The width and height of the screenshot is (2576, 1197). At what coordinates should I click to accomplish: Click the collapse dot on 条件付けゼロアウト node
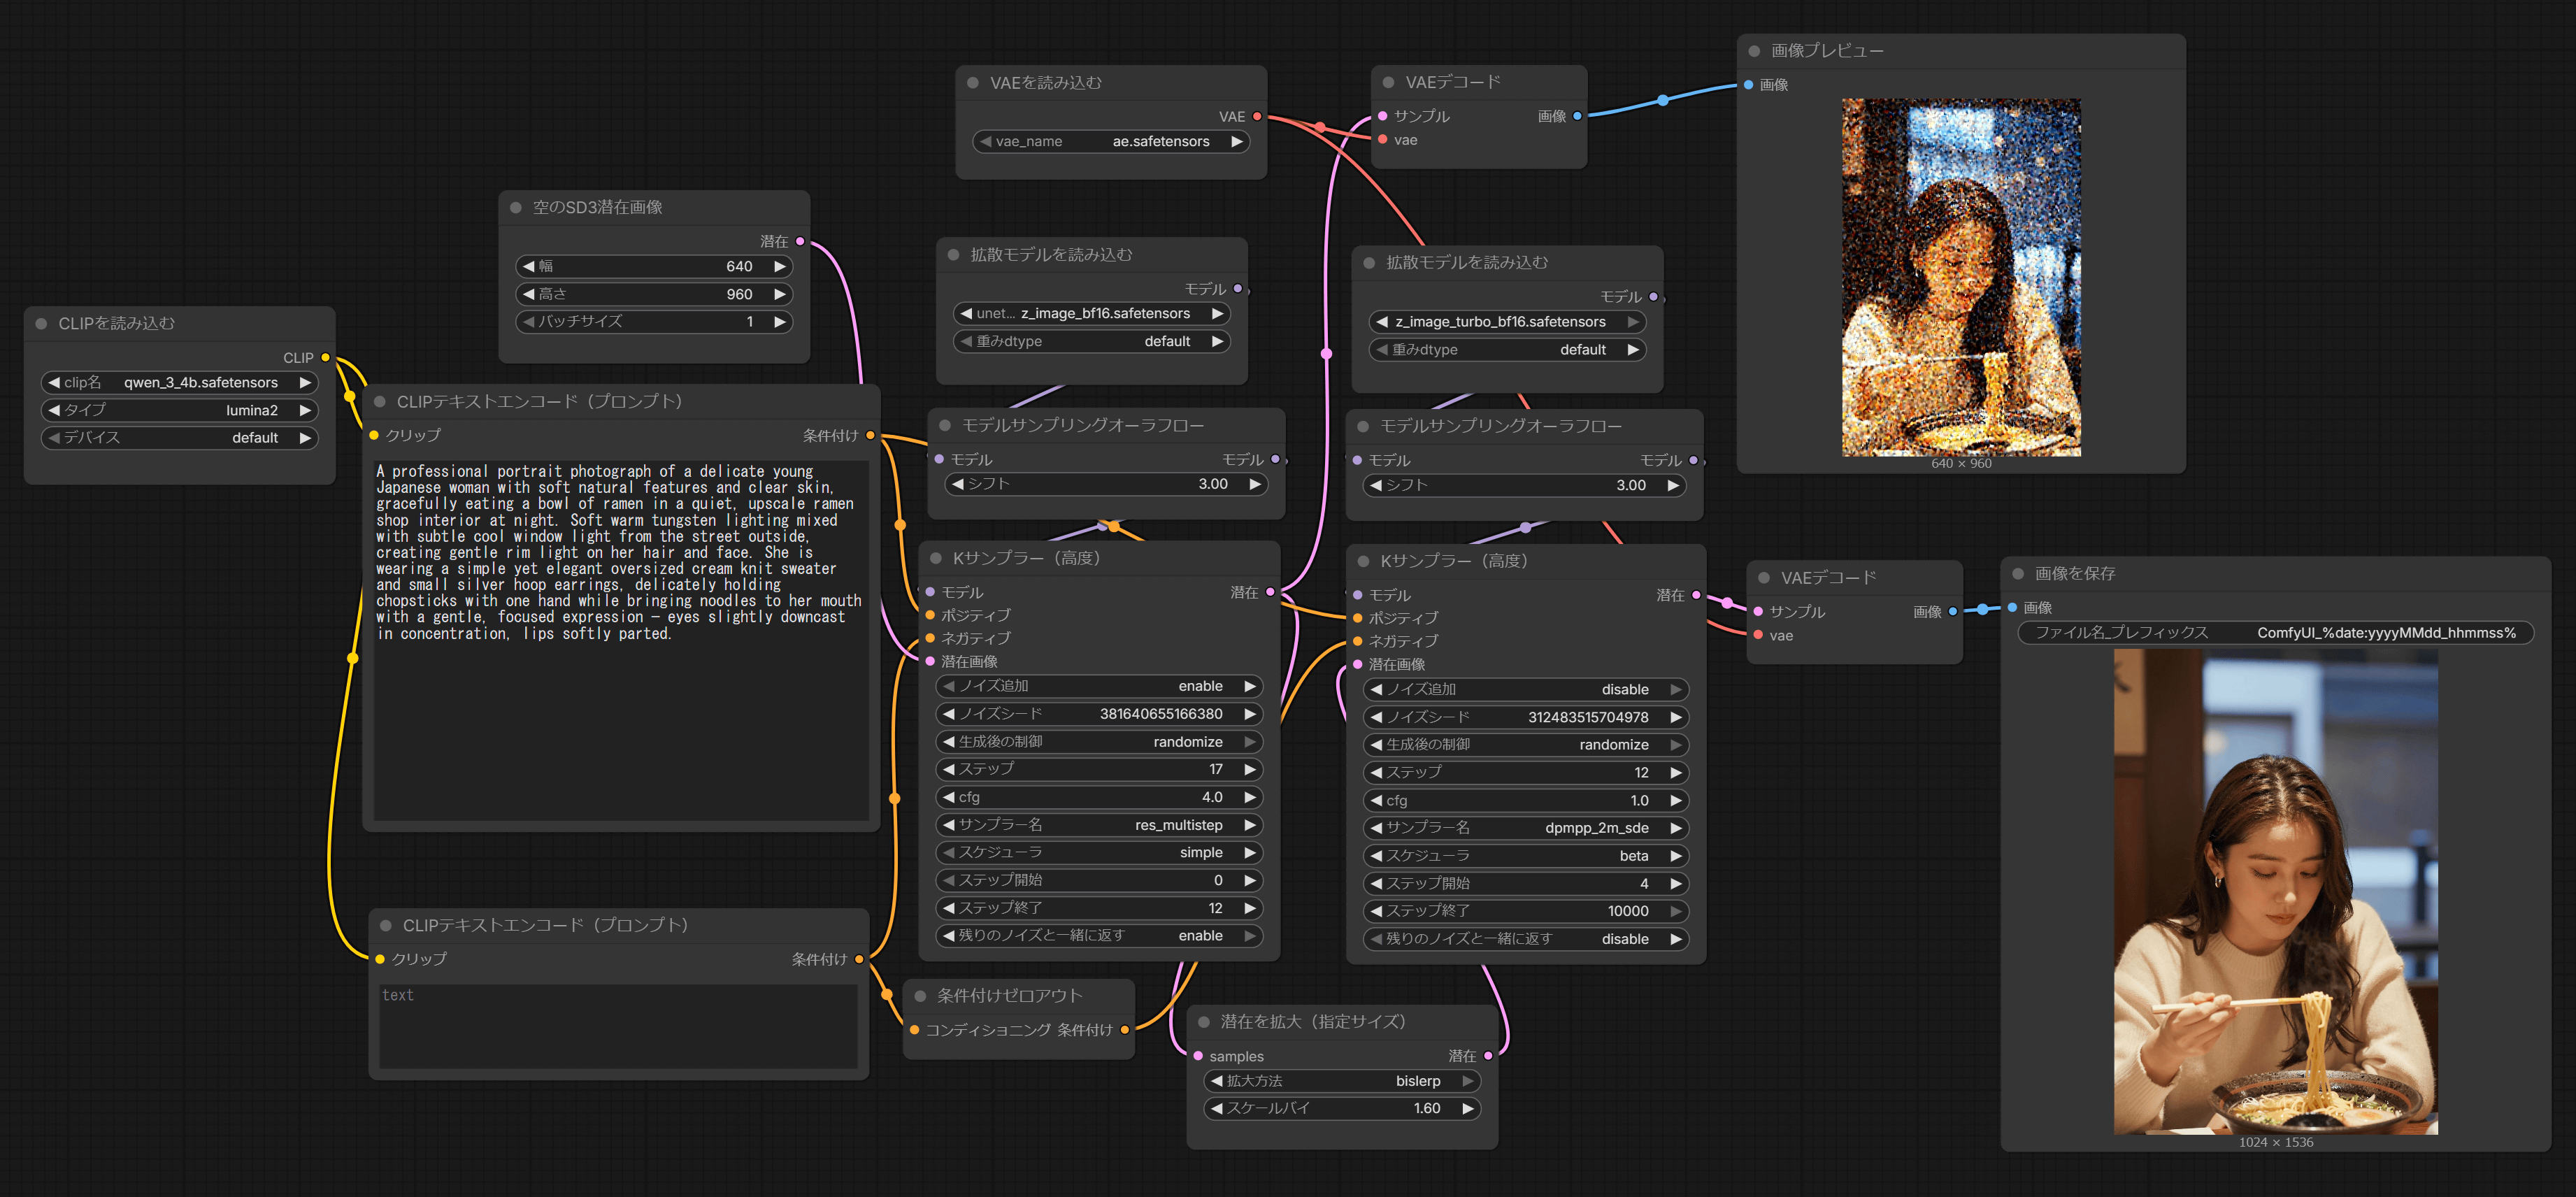pos(920,996)
